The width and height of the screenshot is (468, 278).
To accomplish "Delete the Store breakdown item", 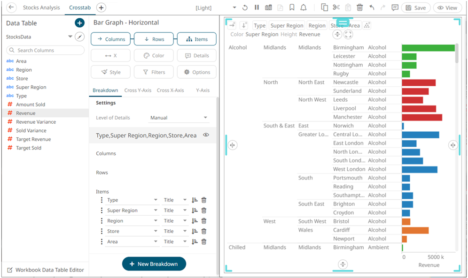I will tap(204, 231).
